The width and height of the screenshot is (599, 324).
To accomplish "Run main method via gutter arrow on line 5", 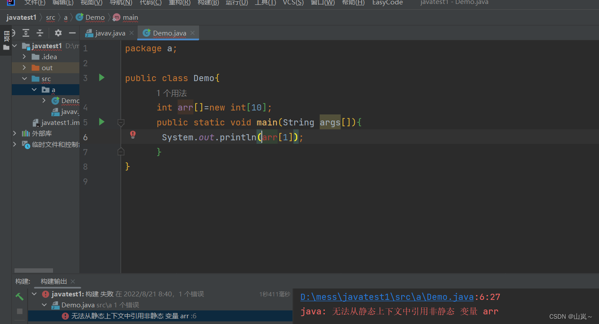I will click(x=102, y=122).
